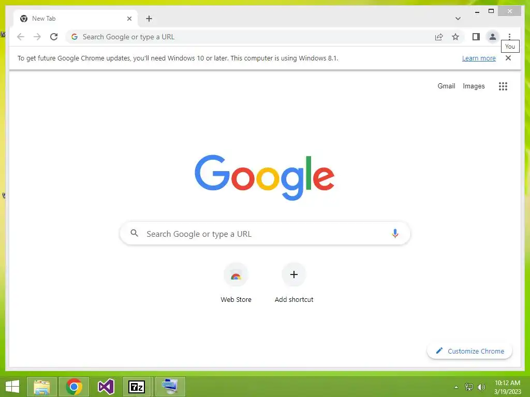Viewport: 530px width, 397px height.
Task: Click the center Google search box
Action: (x=265, y=233)
